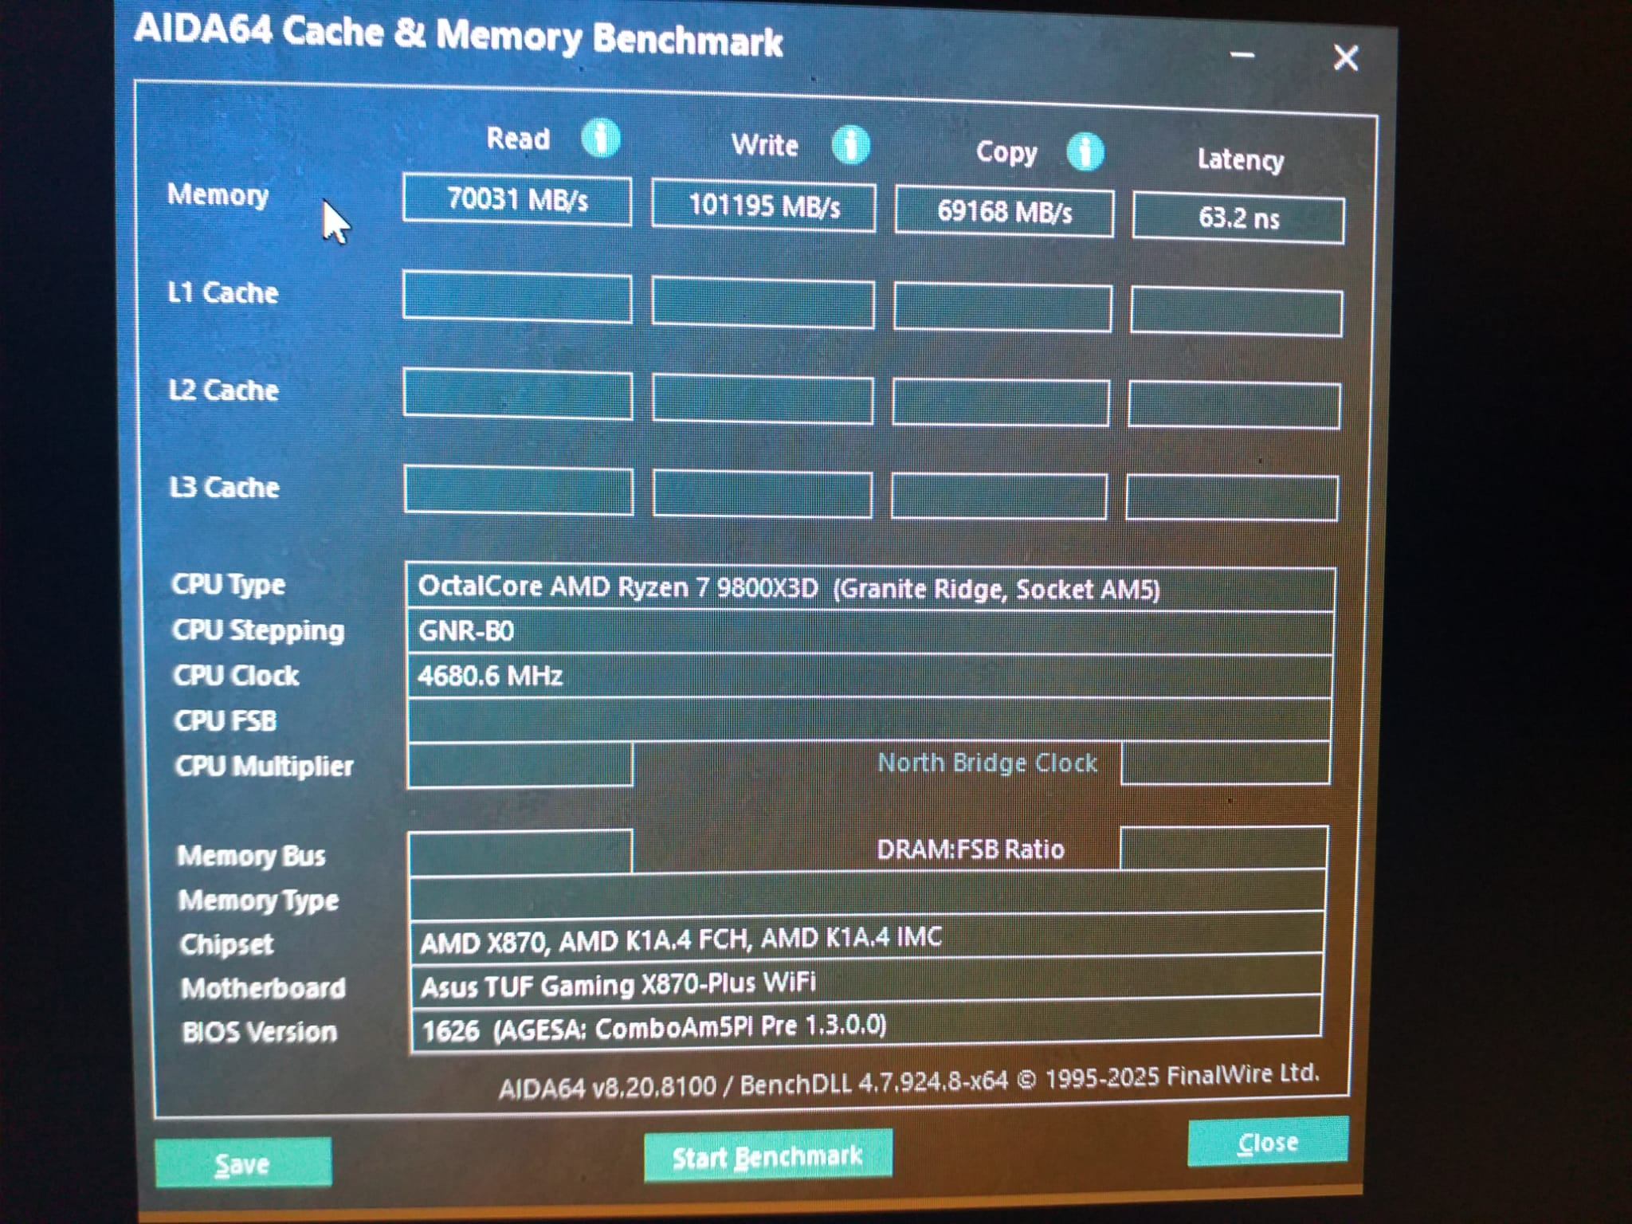Screen dimensions: 1632x1224
Task: Click the empty CPU Multiplier field
Action: coord(520,765)
